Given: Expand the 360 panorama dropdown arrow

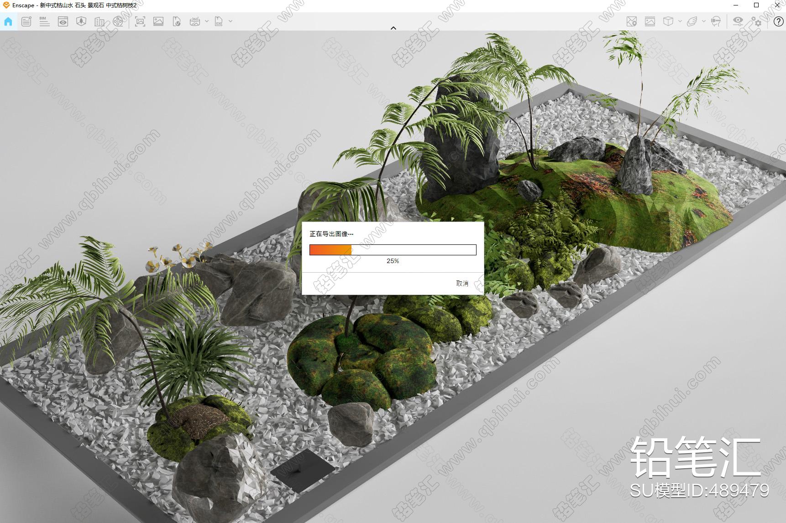Looking at the screenshot, I should pyautogui.click(x=207, y=21).
